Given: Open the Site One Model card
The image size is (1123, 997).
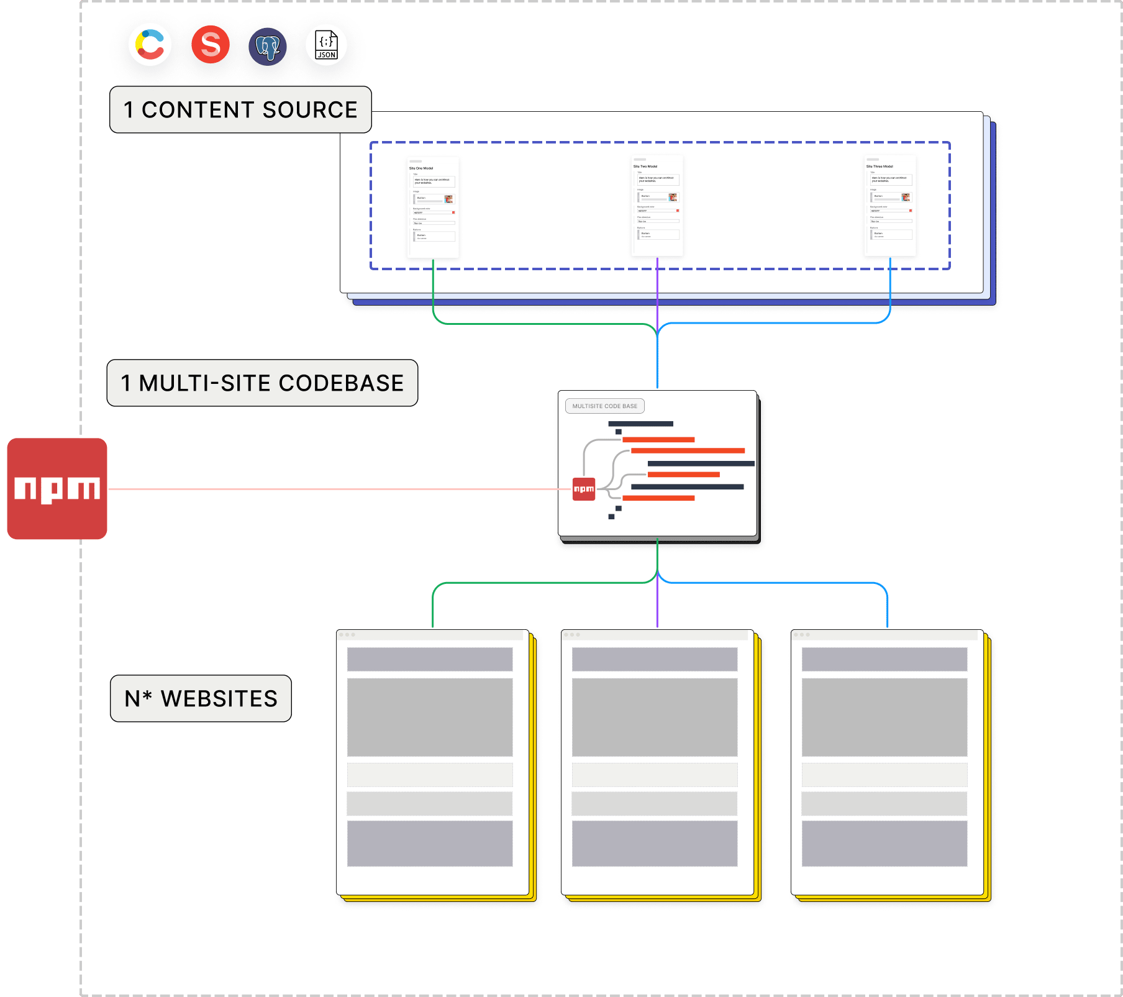Looking at the screenshot, I should pos(433,207).
